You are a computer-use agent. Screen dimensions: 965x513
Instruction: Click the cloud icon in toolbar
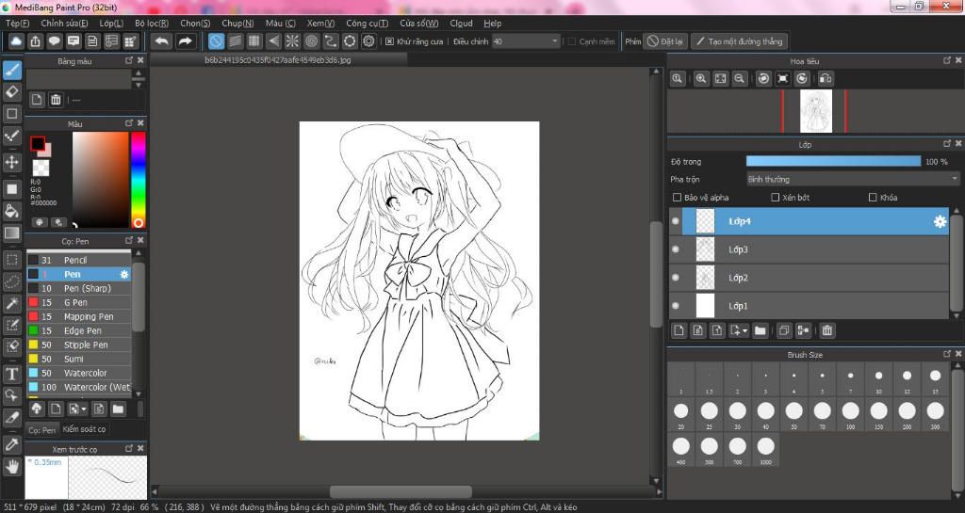pos(16,41)
